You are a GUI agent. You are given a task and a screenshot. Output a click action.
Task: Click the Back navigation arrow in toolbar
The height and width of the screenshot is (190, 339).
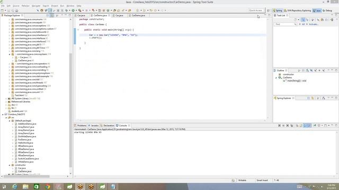click(155, 11)
